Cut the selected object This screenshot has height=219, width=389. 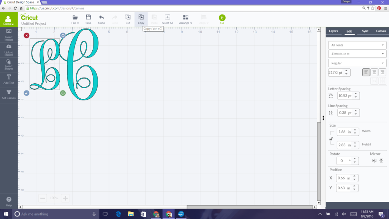(x=128, y=19)
